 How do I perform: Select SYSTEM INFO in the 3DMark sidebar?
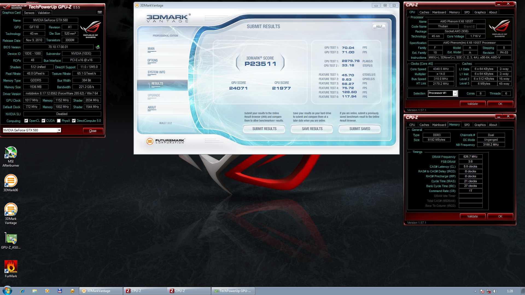(x=156, y=72)
